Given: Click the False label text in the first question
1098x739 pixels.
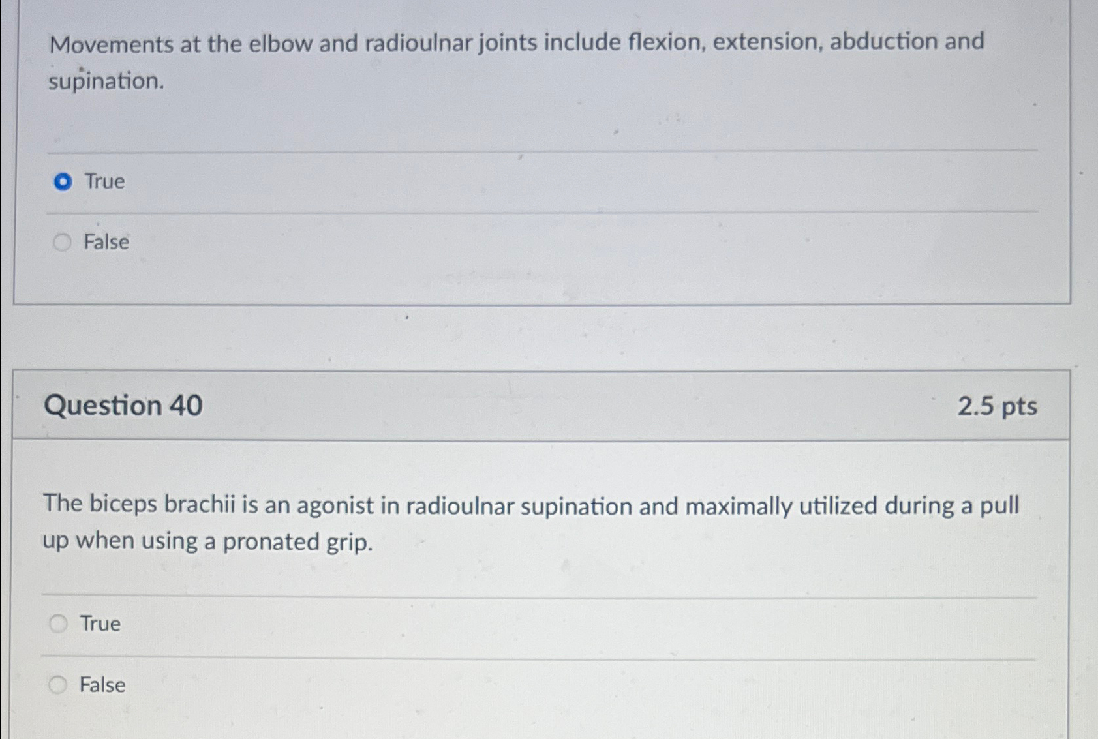Looking at the screenshot, I should coord(105,242).
